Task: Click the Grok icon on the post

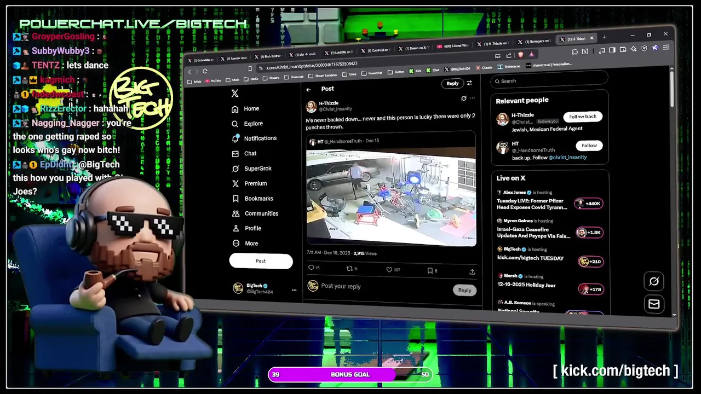Action: 463,99
